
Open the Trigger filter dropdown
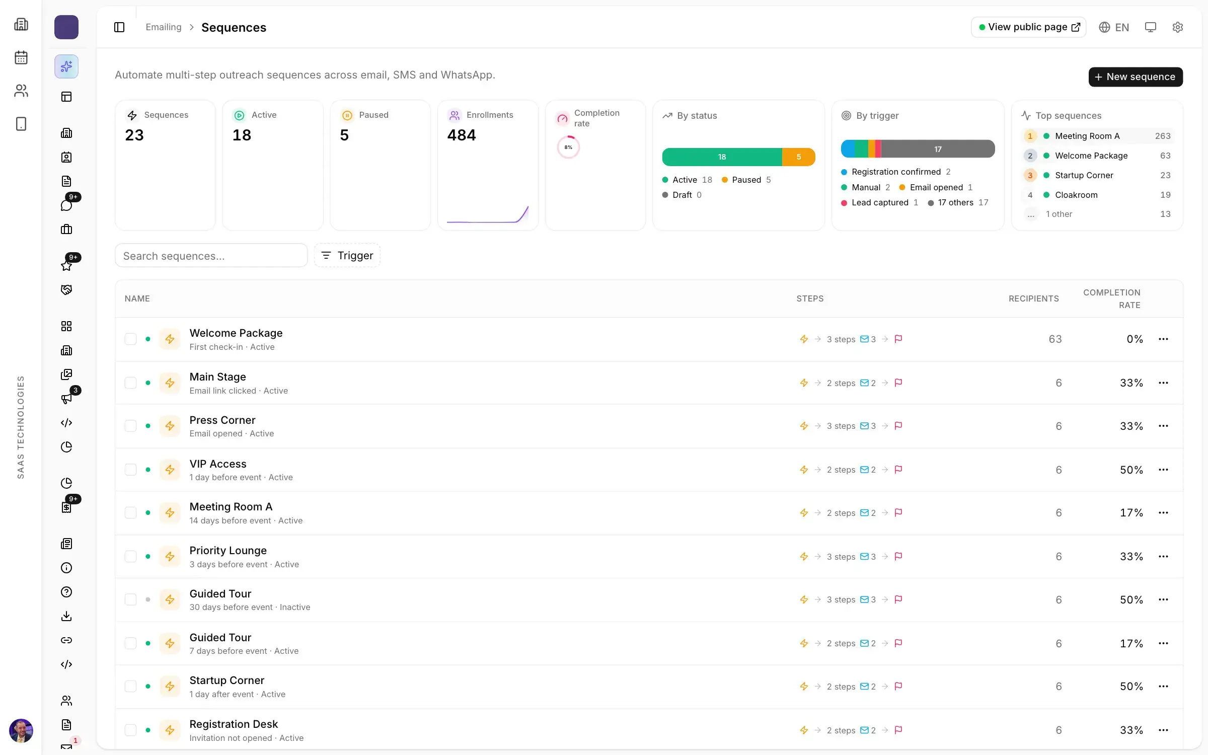(347, 256)
